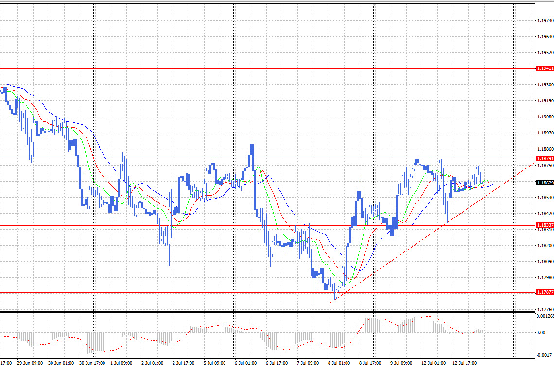Click price scale value 1.19520

[545, 53]
